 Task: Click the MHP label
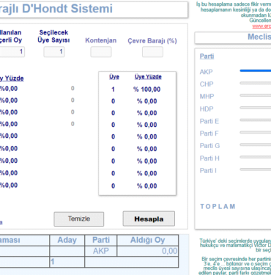(207, 96)
